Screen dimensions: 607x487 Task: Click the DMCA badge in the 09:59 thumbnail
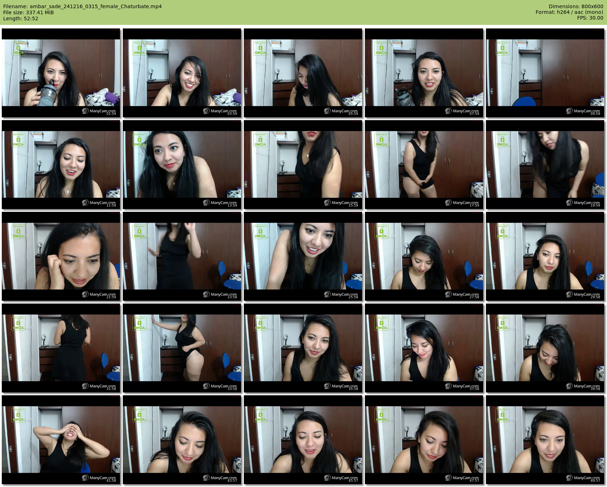tap(502, 48)
